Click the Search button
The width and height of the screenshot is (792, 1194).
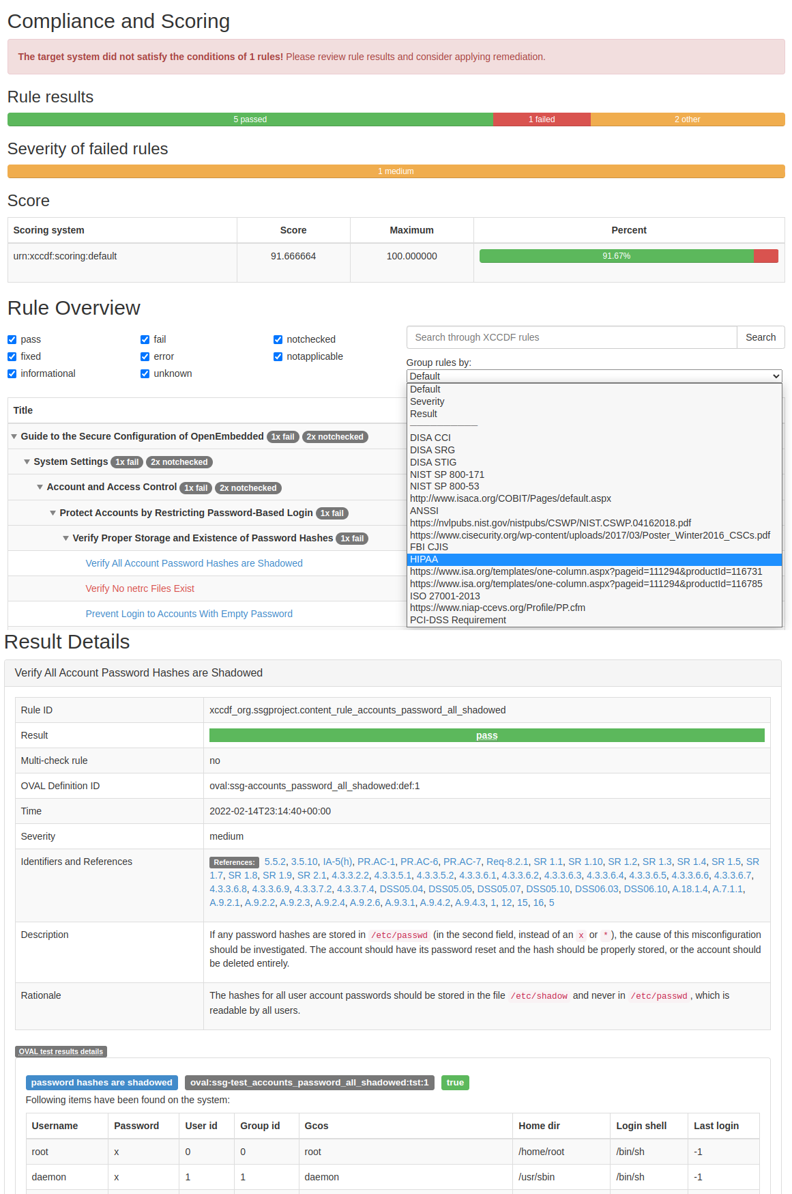click(760, 338)
